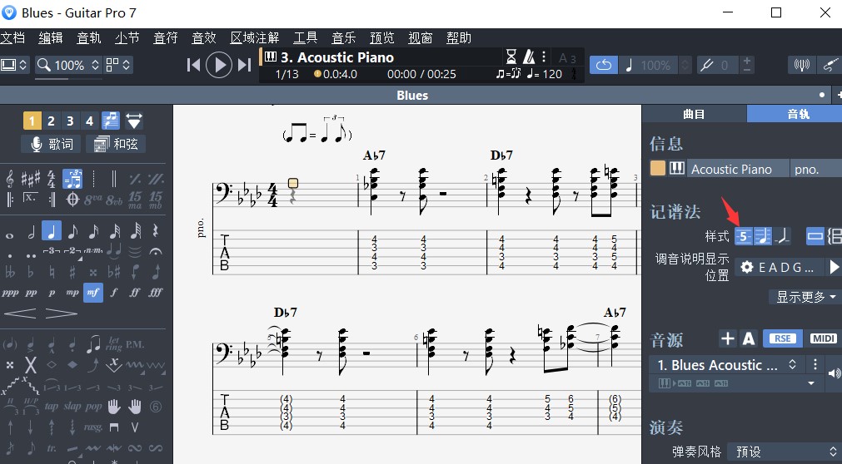The height and width of the screenshot is (464, 842).
Task: Open the 和弦 chords button
Action: tap(116, 144)
